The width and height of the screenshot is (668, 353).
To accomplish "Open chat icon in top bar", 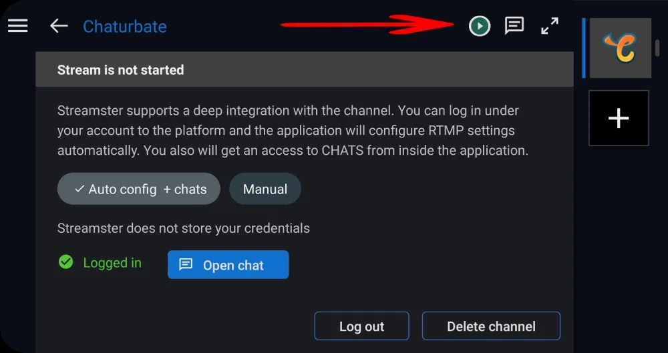I will (x=514, y=26).
